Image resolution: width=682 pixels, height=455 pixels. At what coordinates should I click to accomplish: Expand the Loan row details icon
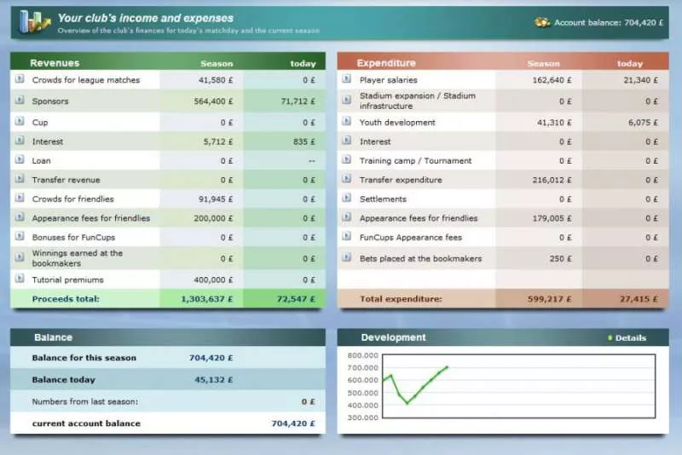coord(20,160)
